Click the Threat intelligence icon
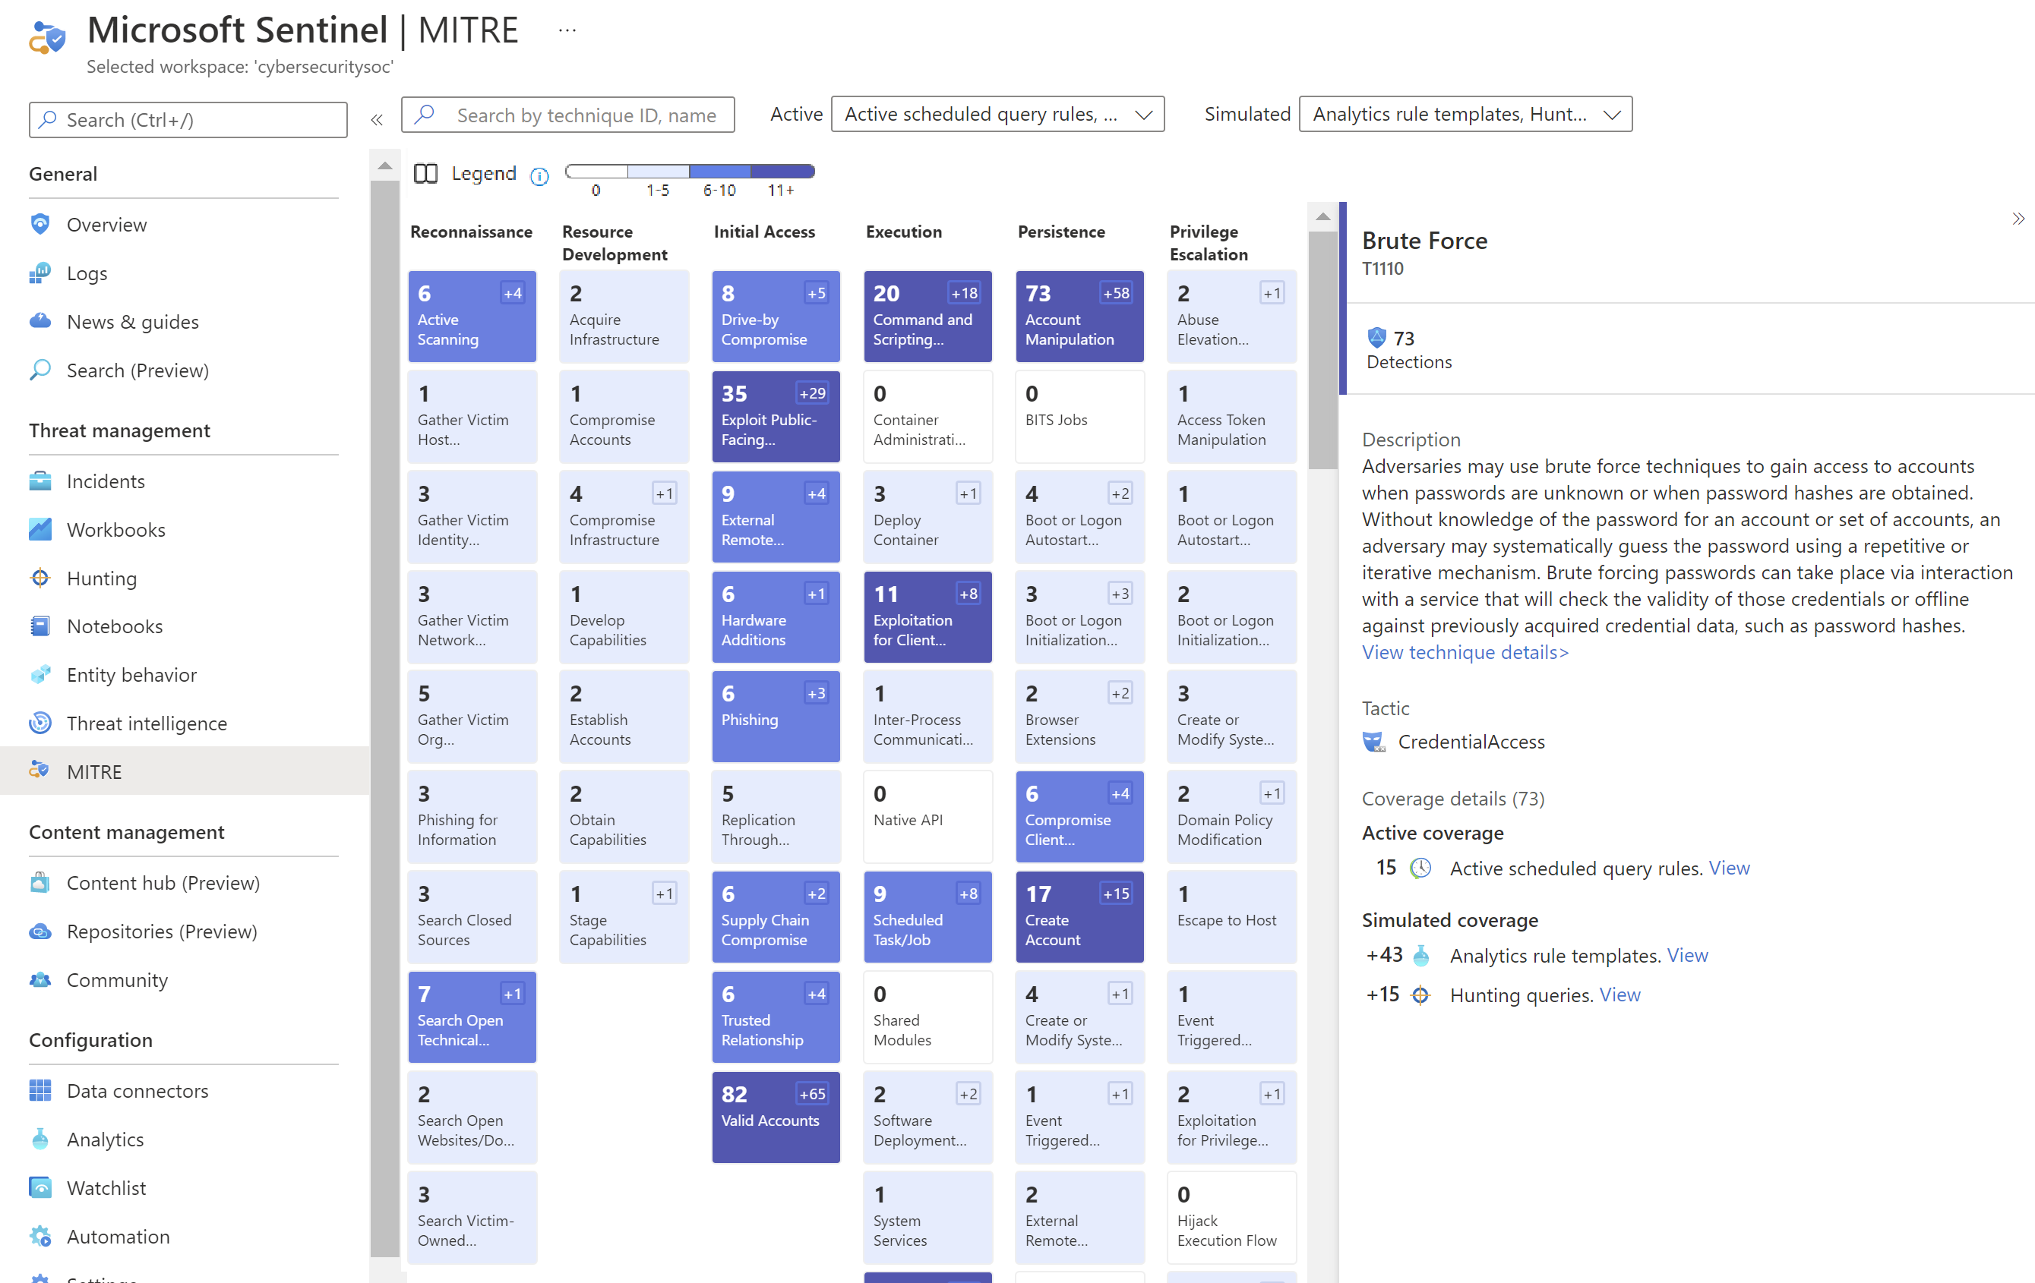2035x1283 pixels. pyautogui.click(x=42, y=723)
